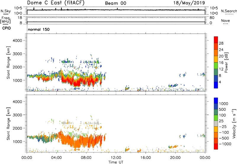This screenshot has width=237, height=164.
Task: Click the 'CPID' label
Action: tap(7, 28)
